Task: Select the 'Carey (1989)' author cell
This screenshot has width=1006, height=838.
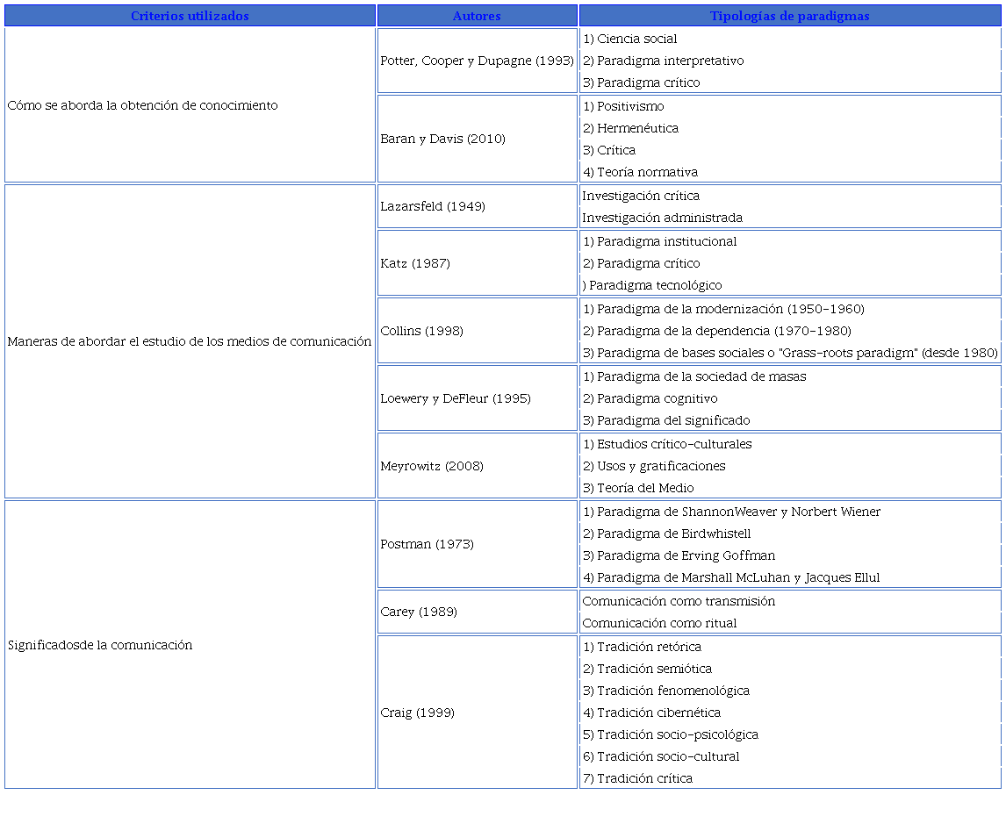Action: [x=419, y=612]
